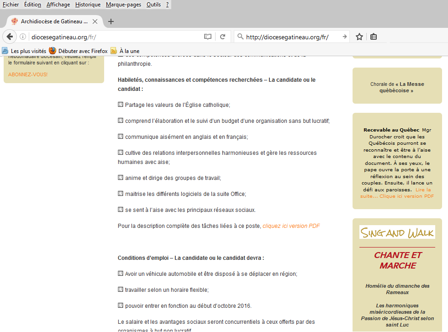Open the Outils menu
The image size is (448, 332).
tap(154, 5)
